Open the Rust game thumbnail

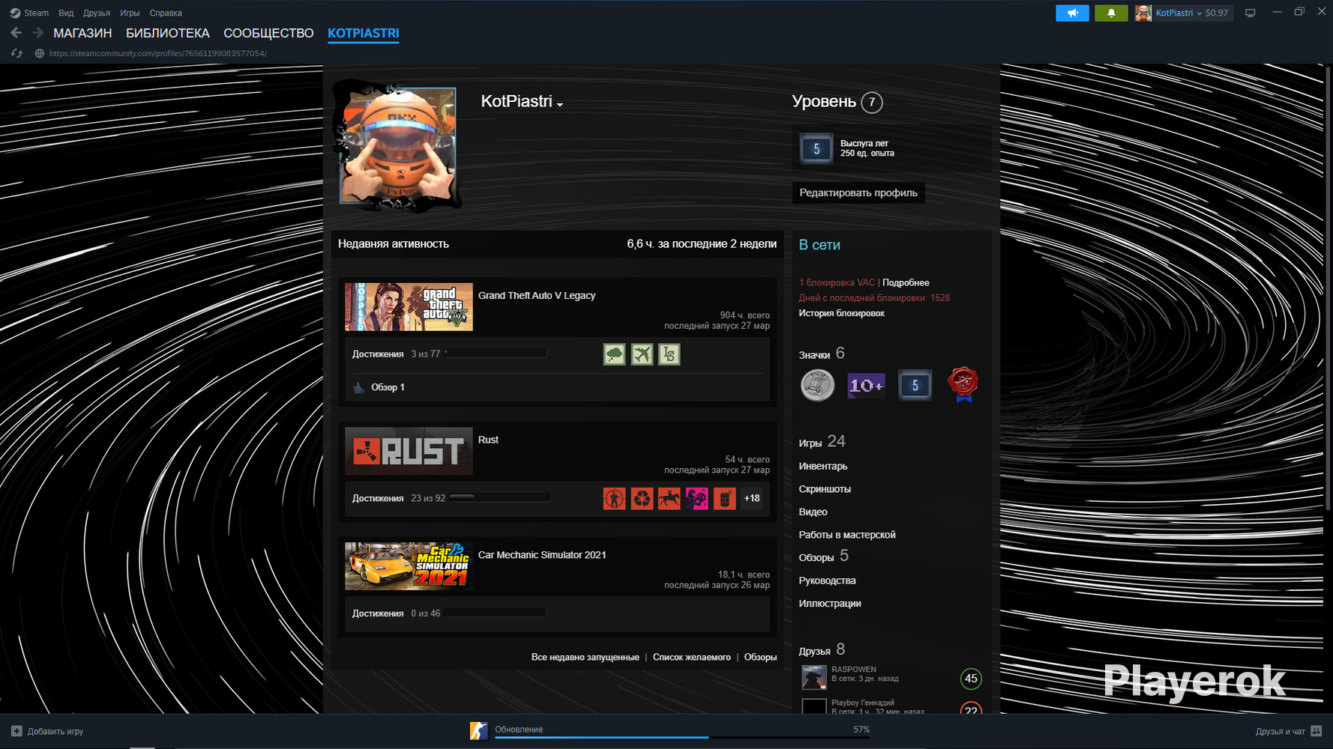coord(409,451)
